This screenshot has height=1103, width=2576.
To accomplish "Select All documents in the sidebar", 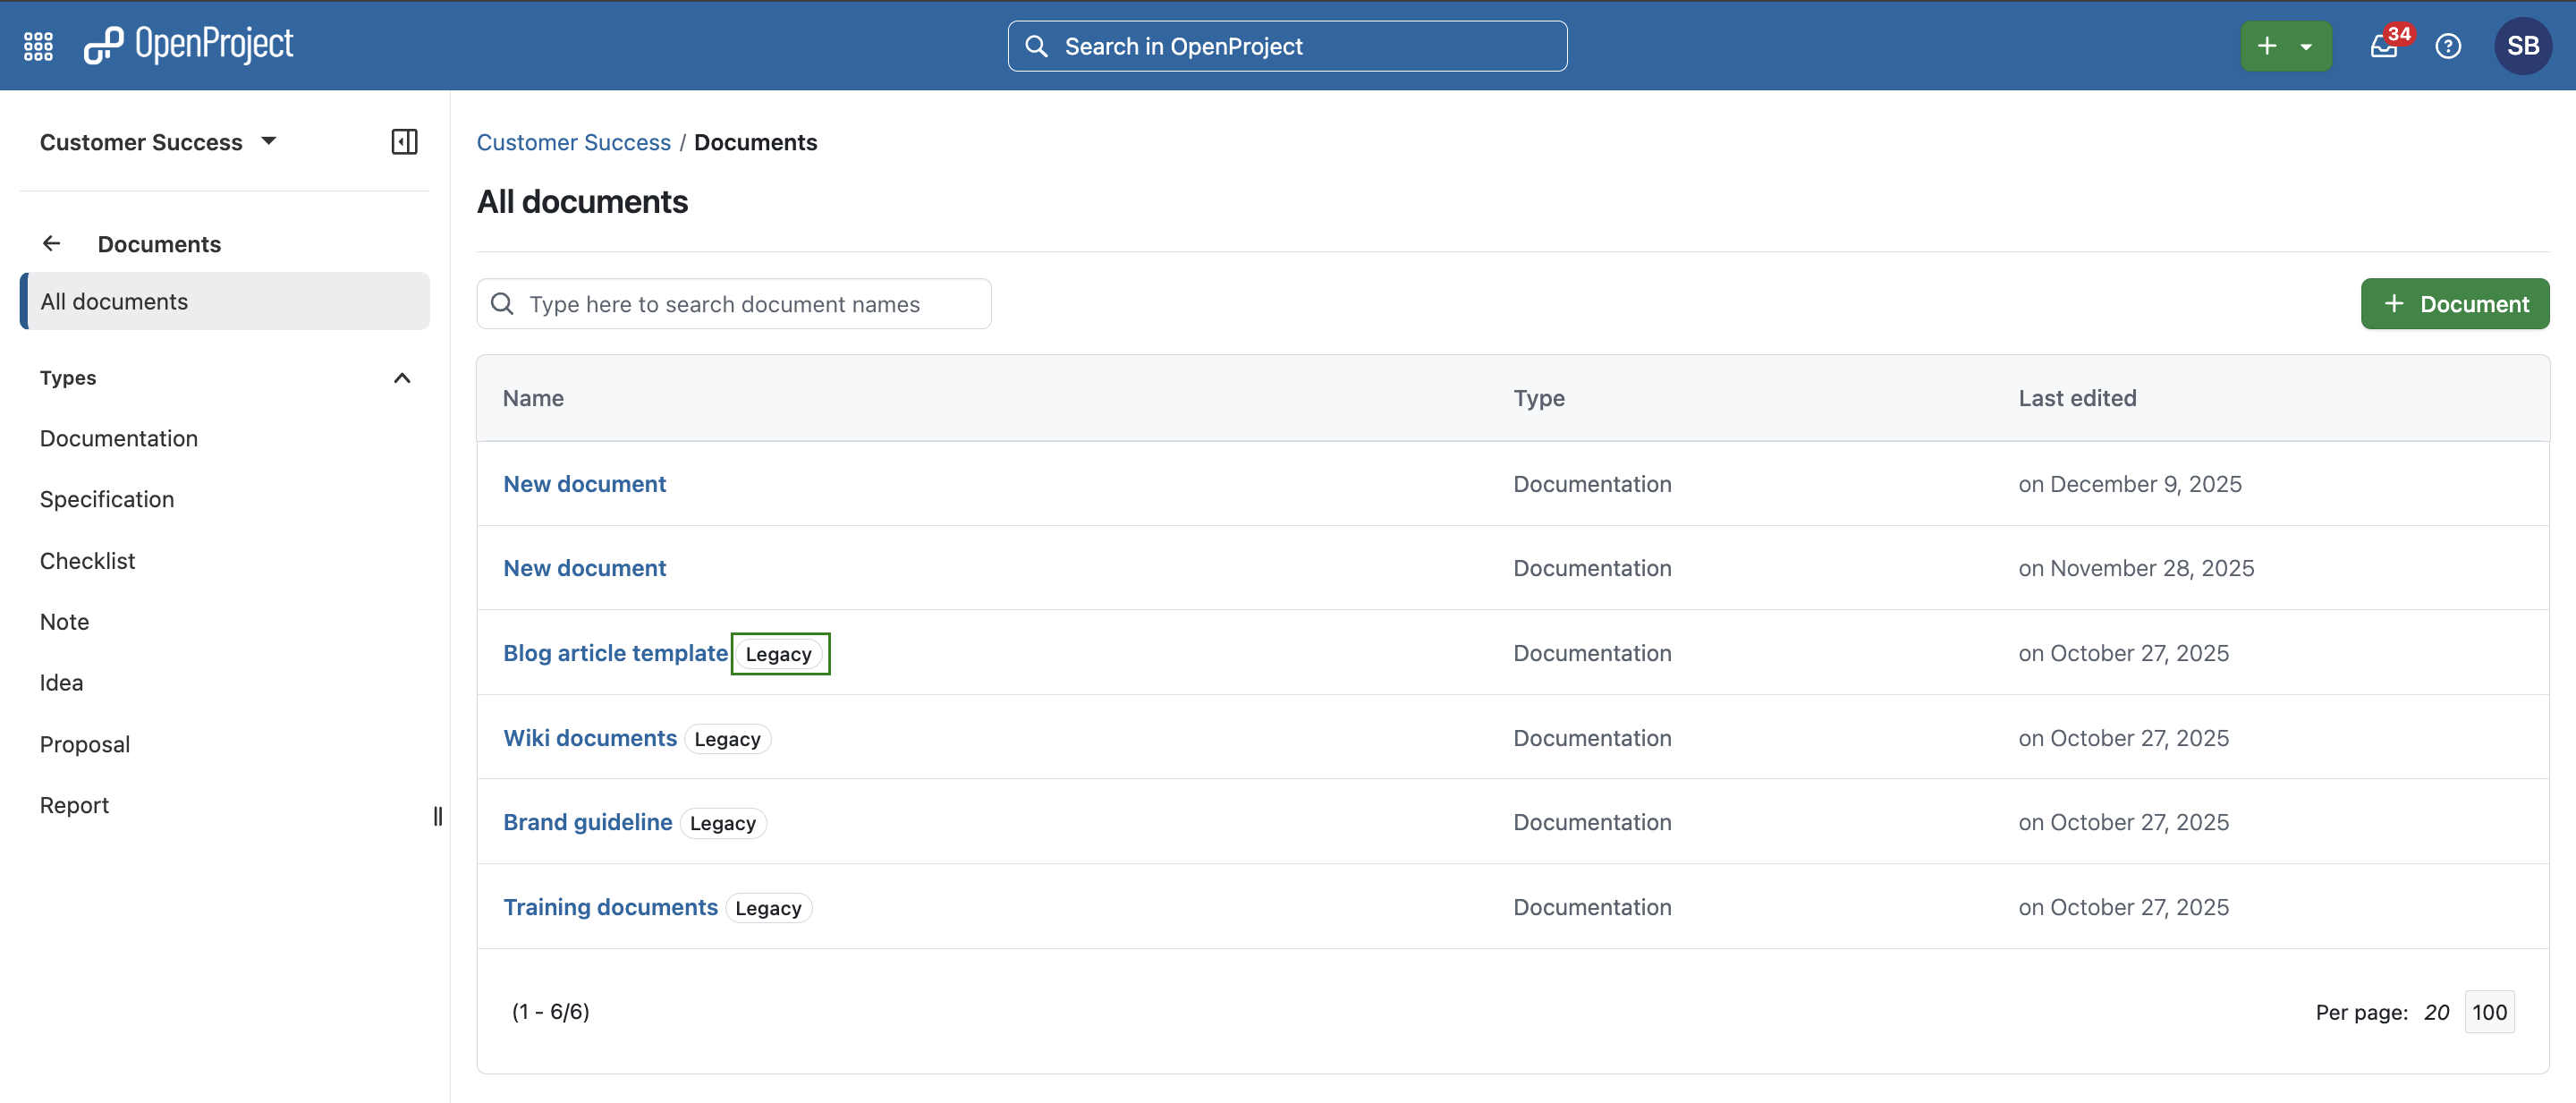I will (x=114, y=301).
